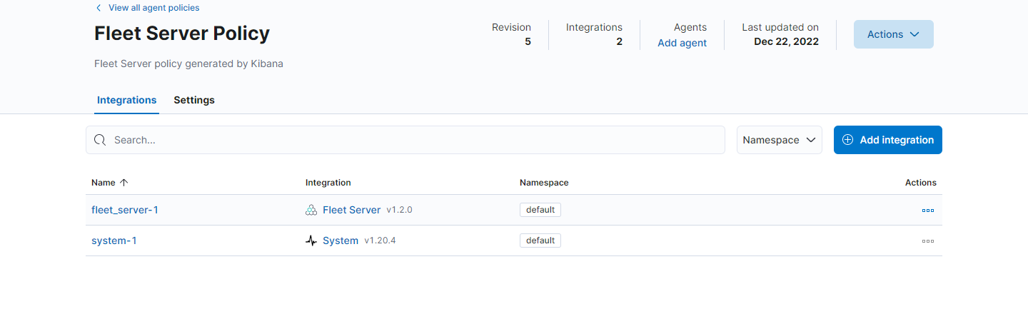
Task: Click the Revision value 5
Action: [x=528, y=42]
